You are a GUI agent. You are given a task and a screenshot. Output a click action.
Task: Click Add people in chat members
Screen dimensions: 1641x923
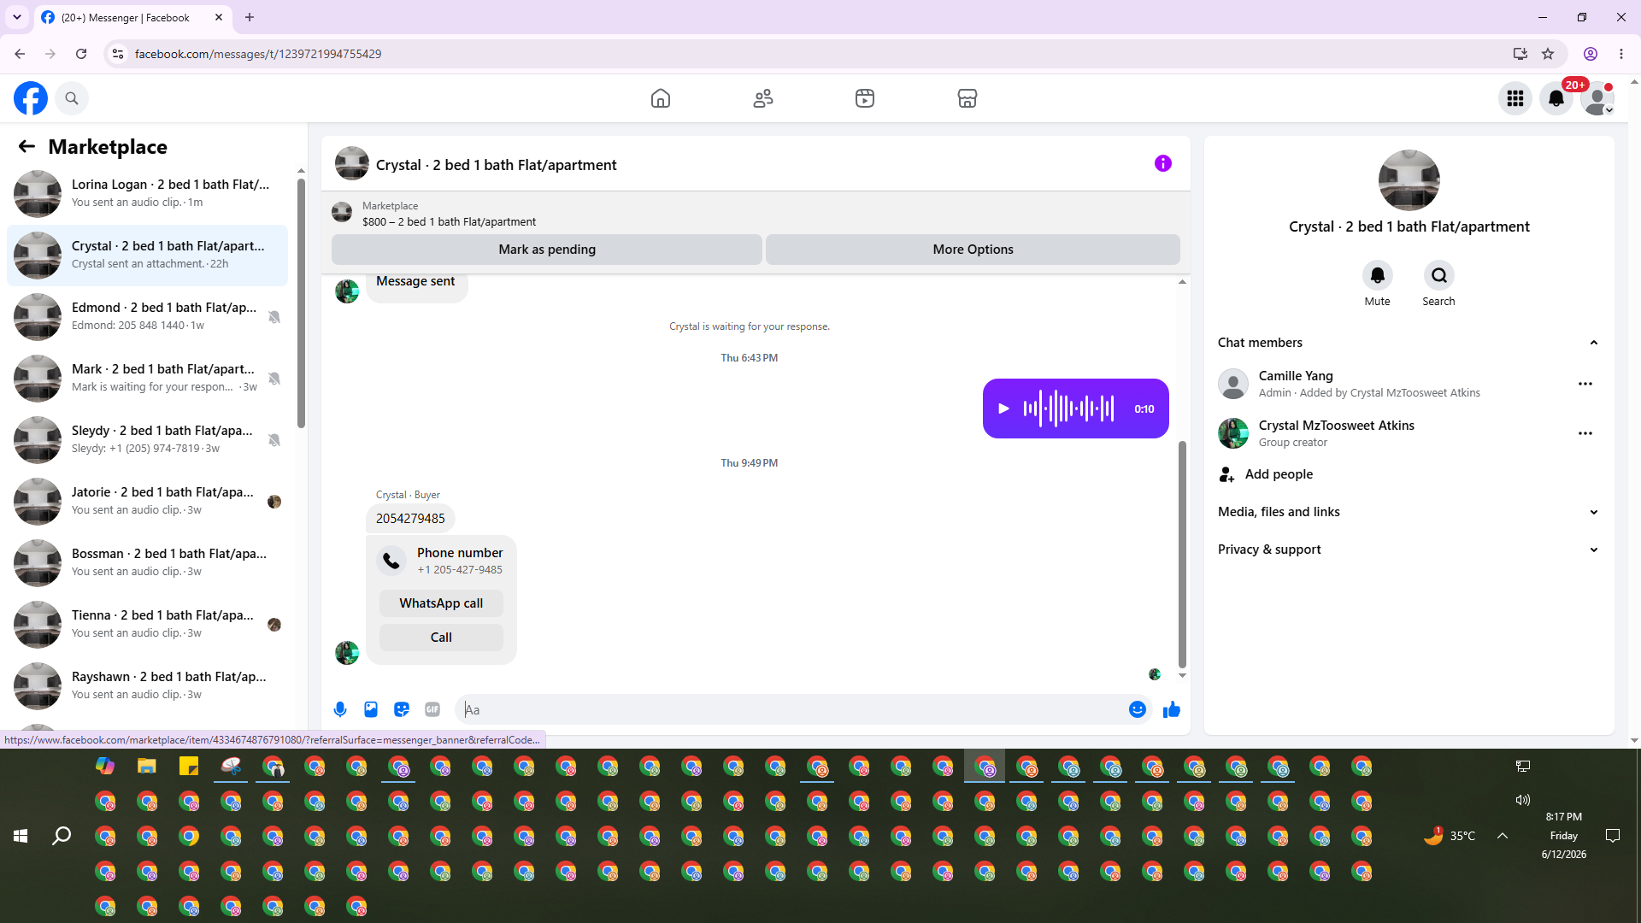1279,474
